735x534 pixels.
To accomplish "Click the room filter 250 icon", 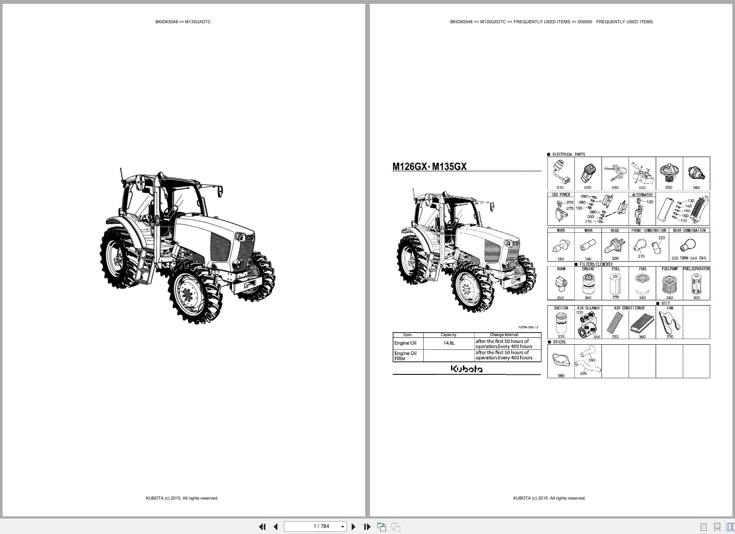I will coord(561,284).
